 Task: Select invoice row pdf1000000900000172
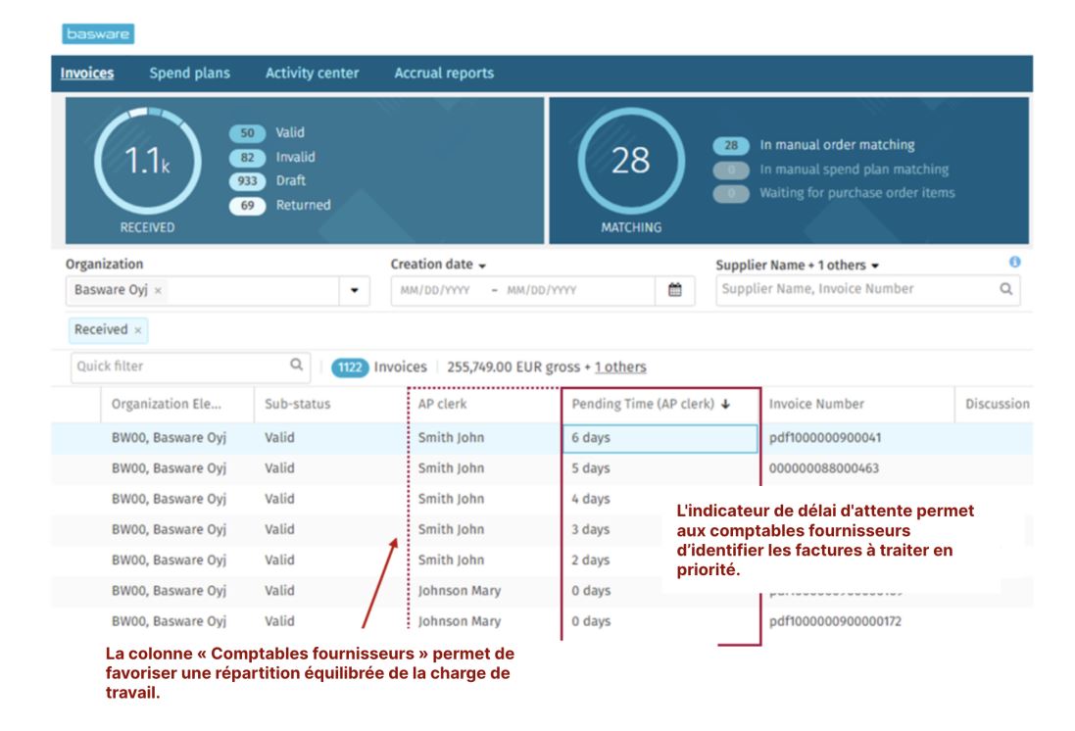[x=833, y=621]
